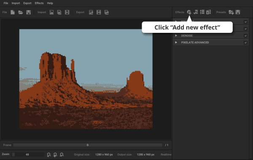Click the effects panel vertical scrollbar
Viewport: 253px width, 160px height.
[x=251, y=88]
